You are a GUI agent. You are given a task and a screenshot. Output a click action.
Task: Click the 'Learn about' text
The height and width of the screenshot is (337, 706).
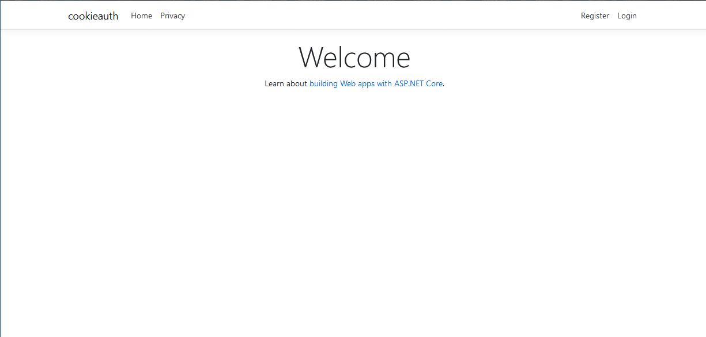point(286,83)
